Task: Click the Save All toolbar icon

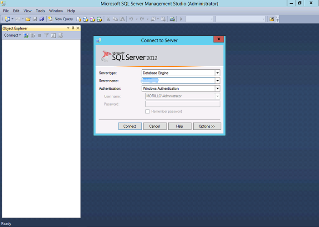Action: pyautogui.click(x=41, y=19)
